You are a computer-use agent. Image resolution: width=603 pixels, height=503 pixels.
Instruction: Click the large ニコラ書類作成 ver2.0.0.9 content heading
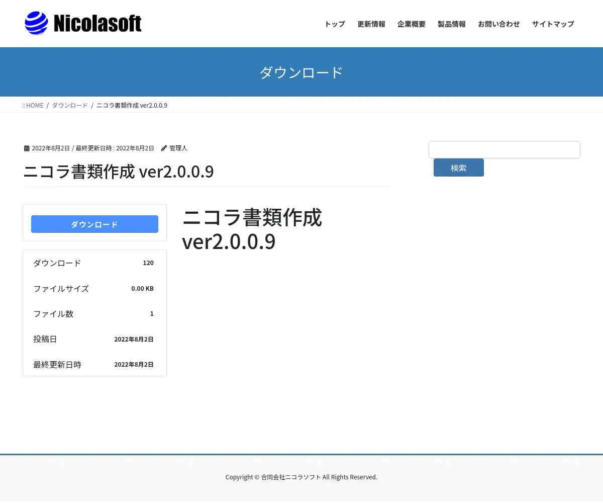coord(252,229)
